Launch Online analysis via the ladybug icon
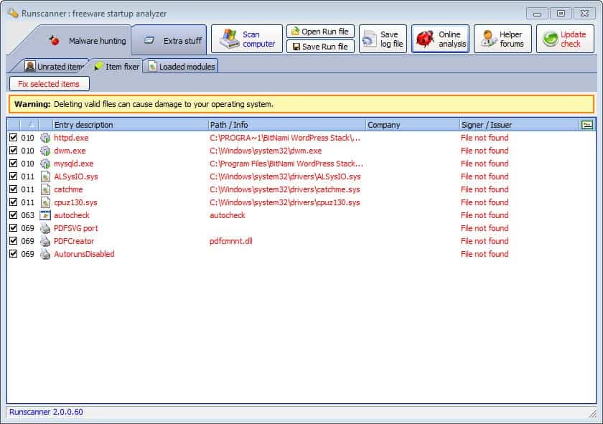 (426, 38)
